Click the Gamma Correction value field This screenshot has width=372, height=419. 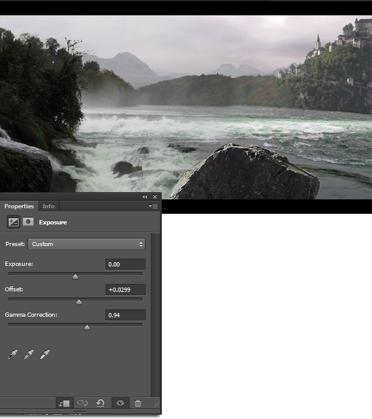coord(126,315)
